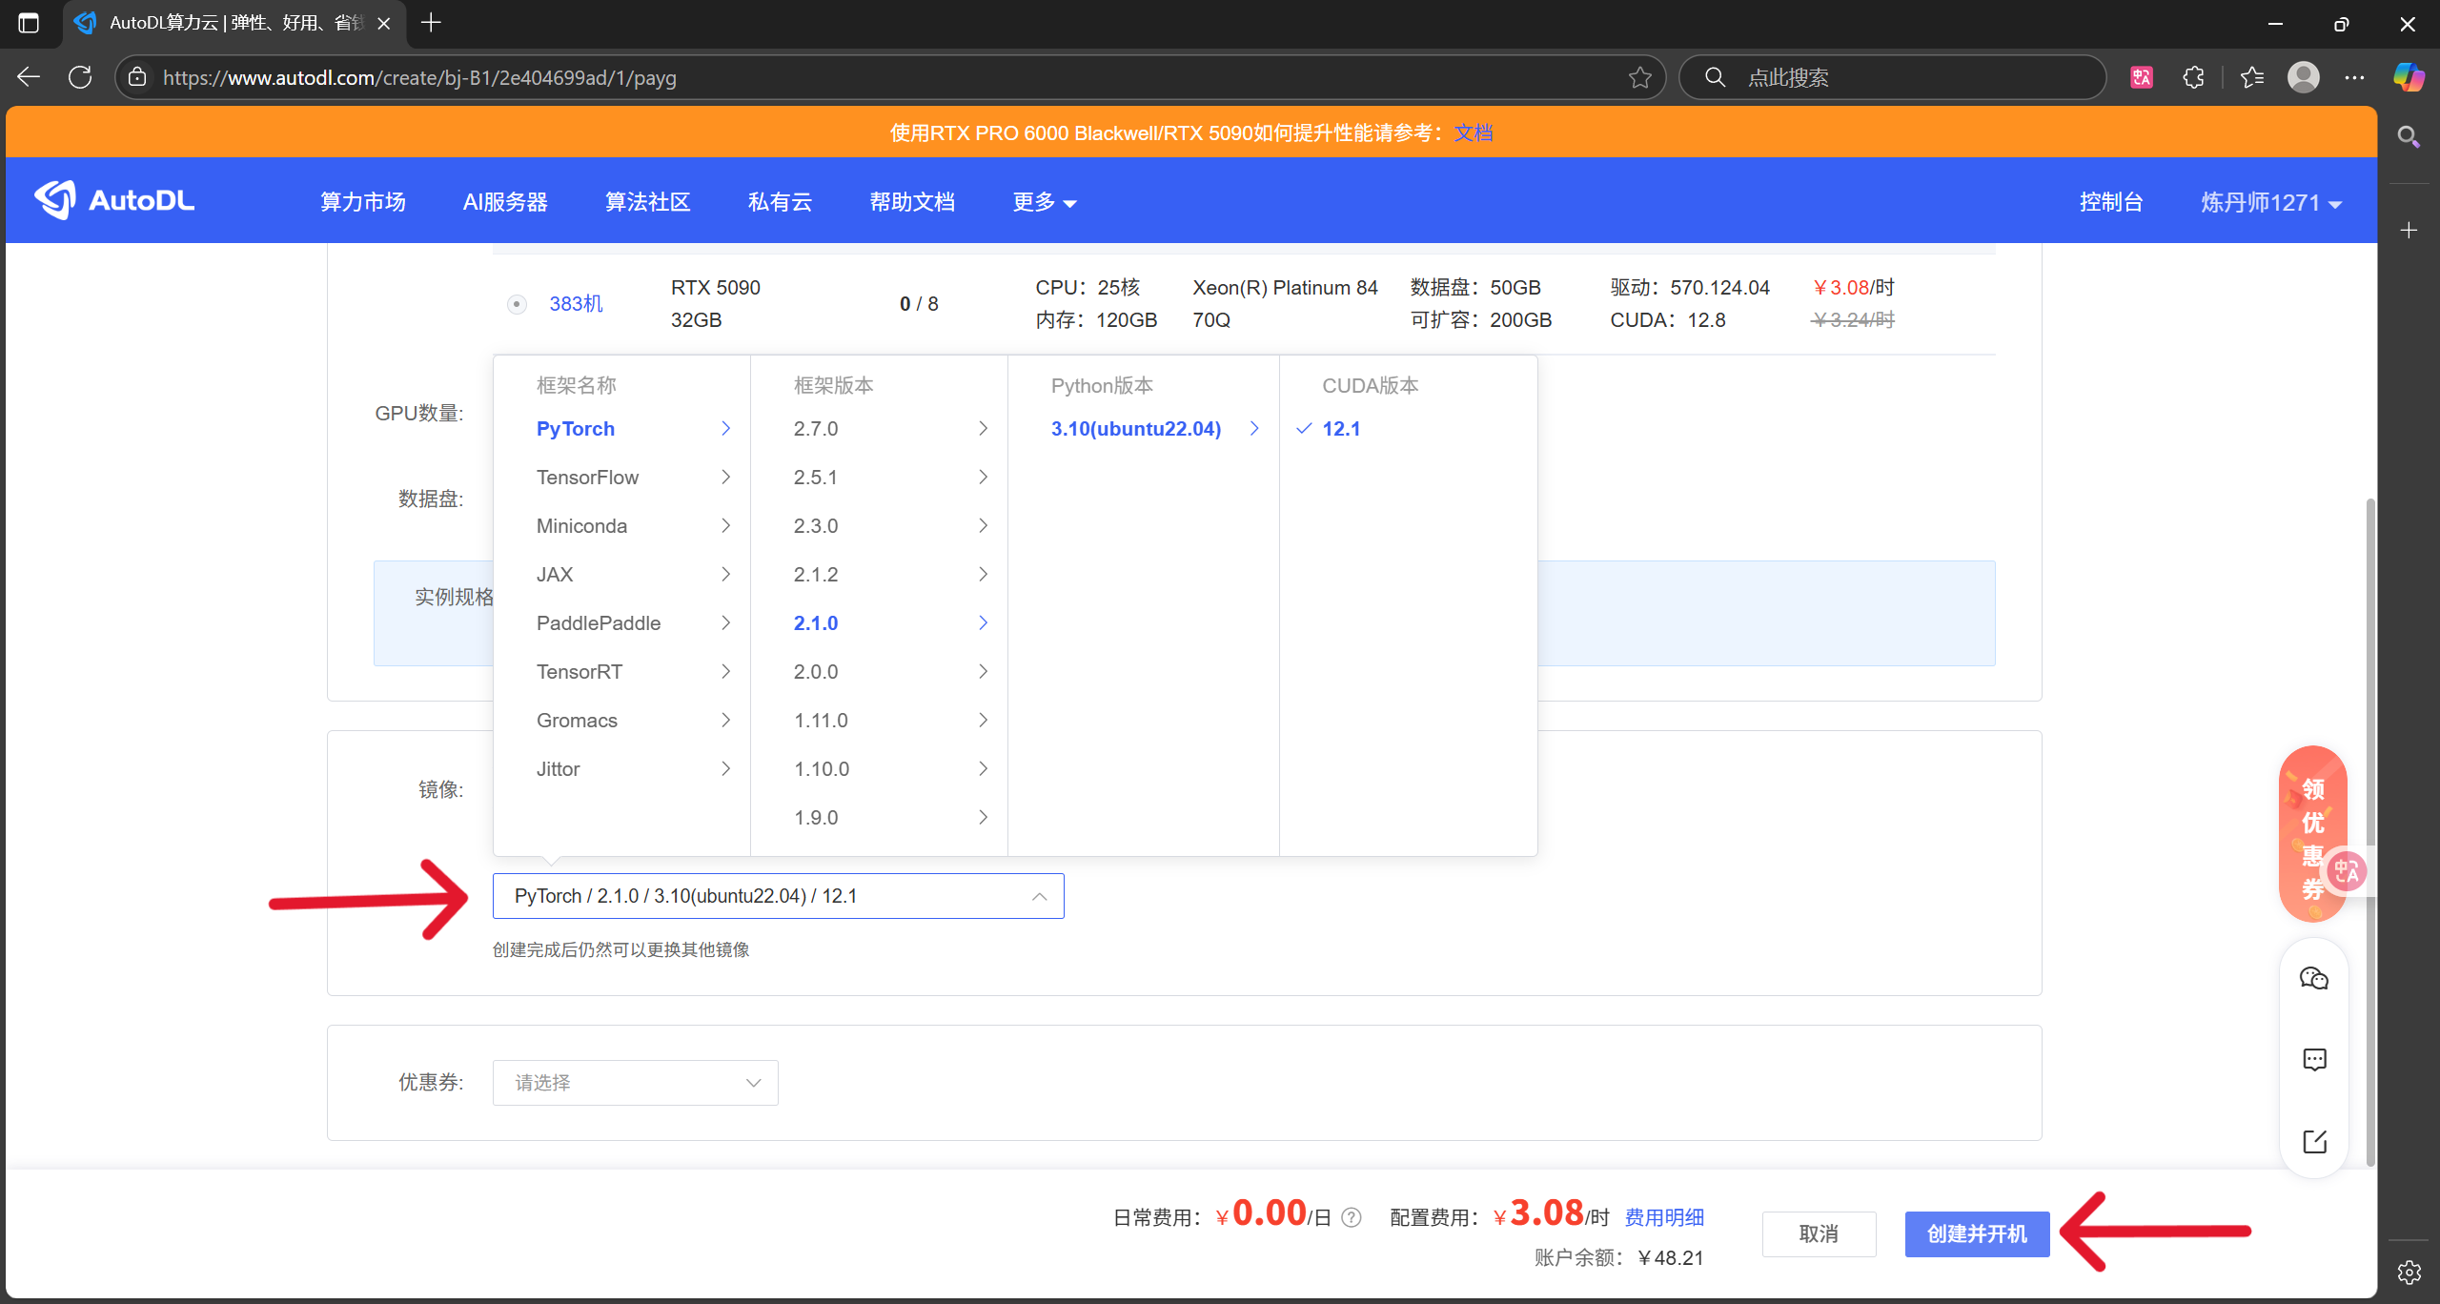The height and width of the screenshot is (1304, 2440).
Task: Click the AutoDL logo icon
Action: click(54, 199)
